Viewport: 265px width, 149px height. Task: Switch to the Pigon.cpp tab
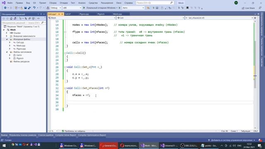coord(84,14)
